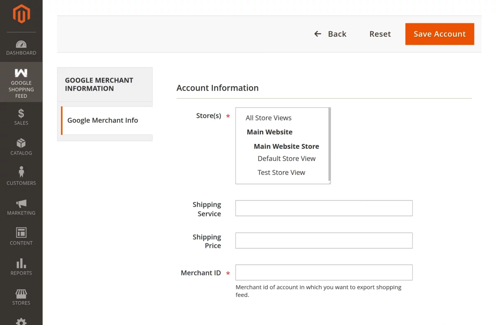Screen dimensions: 496x325
Task: Select Default Store View option
Action: point(286,159)
